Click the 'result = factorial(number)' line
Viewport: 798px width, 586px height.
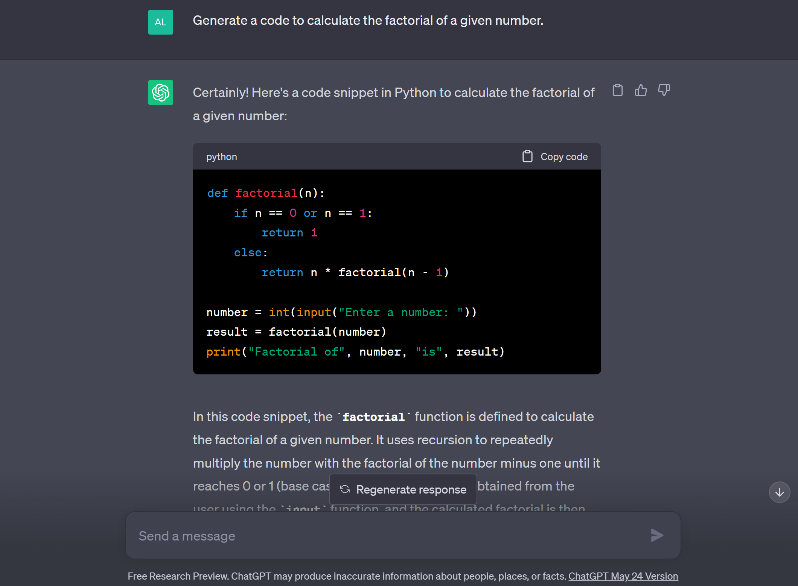[297, 332]
